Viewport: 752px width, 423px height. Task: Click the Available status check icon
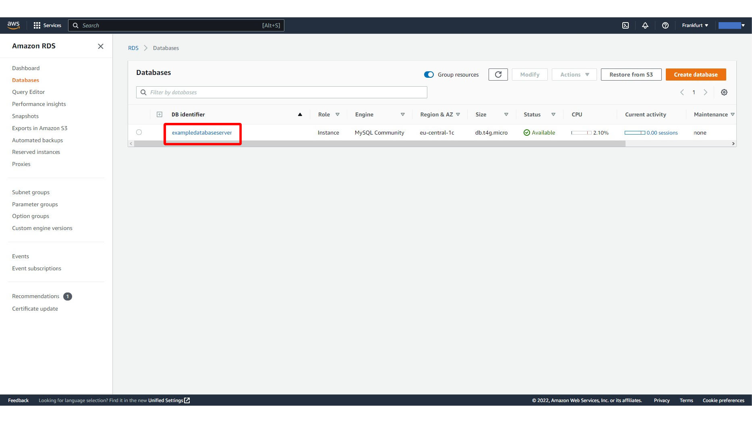point(527,133)
